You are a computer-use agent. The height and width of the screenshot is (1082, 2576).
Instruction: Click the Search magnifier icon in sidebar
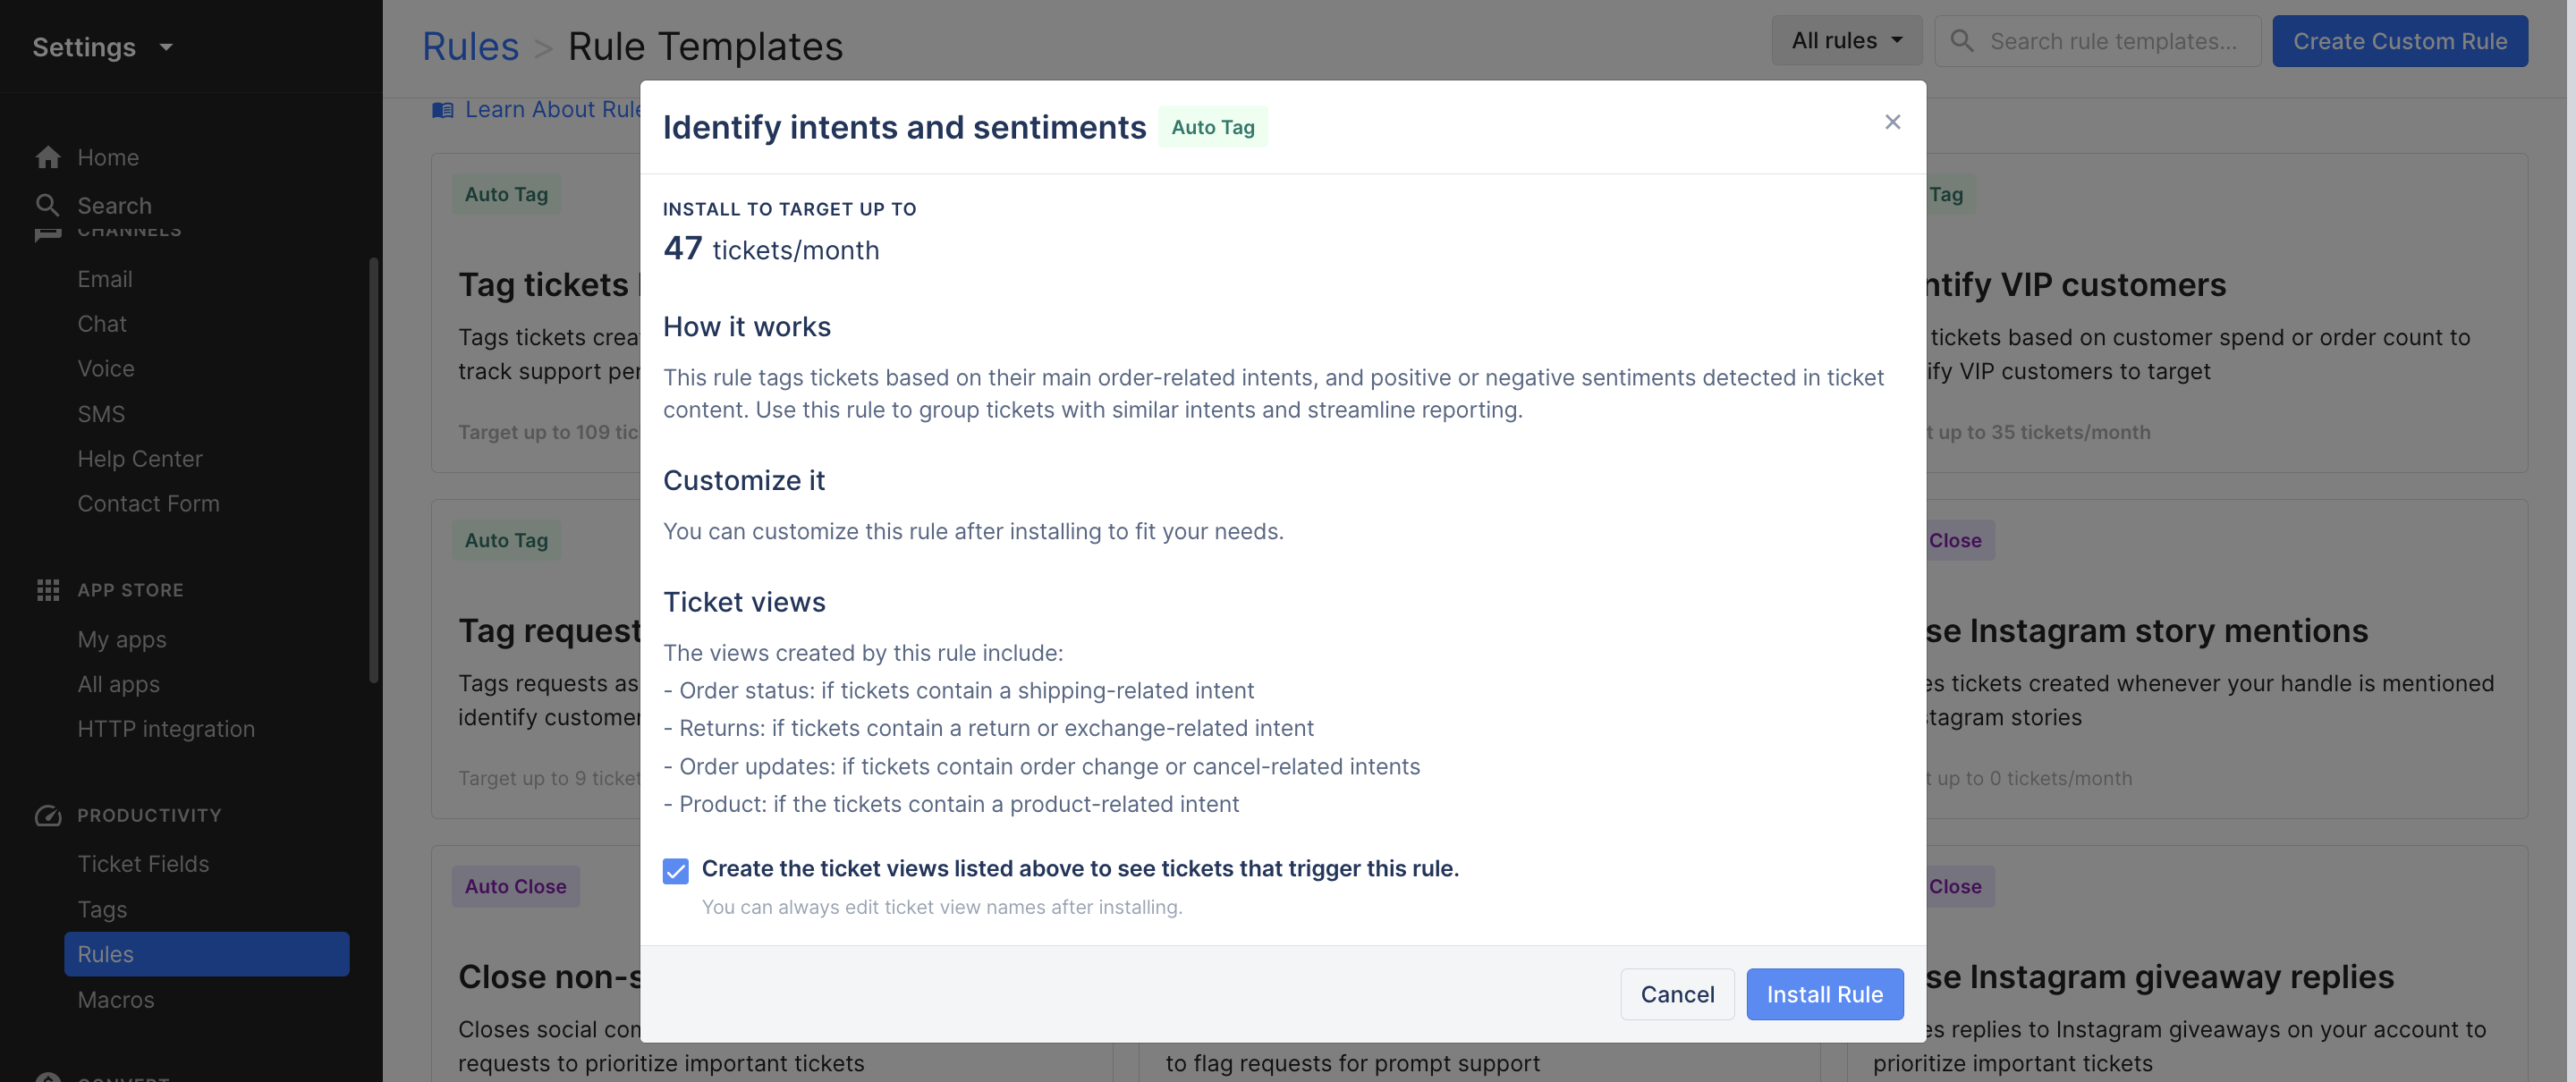[x=47, y=205]
